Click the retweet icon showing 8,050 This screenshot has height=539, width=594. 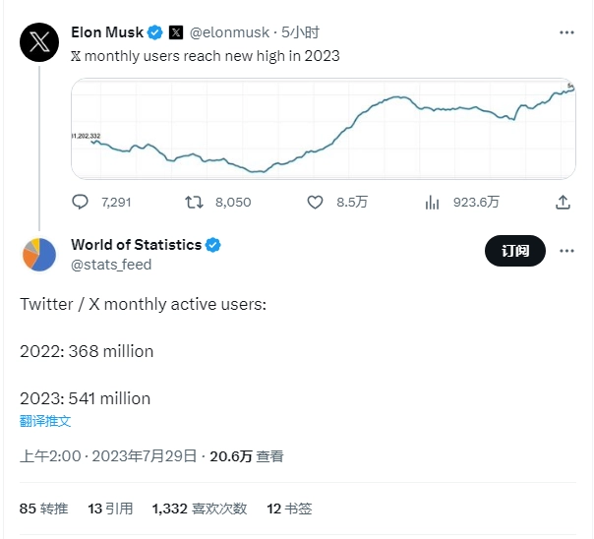pyautogui.click(x=195, y=202)
